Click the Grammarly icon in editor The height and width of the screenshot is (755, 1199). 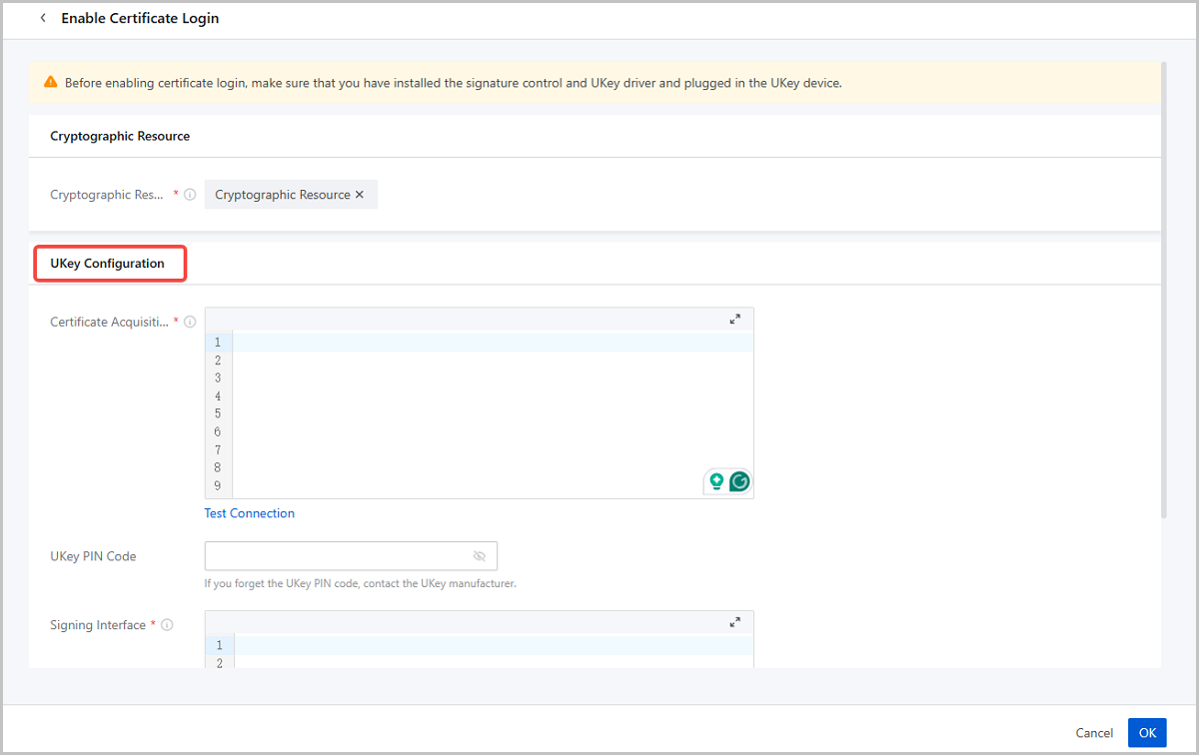(739, 481)
